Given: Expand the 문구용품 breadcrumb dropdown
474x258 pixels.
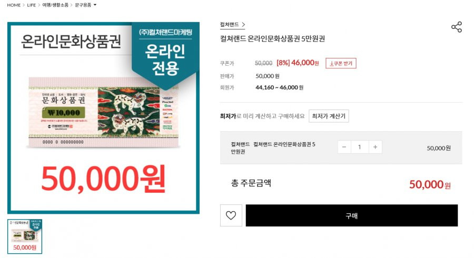Looking at the screenshot, I should (86, 5).
